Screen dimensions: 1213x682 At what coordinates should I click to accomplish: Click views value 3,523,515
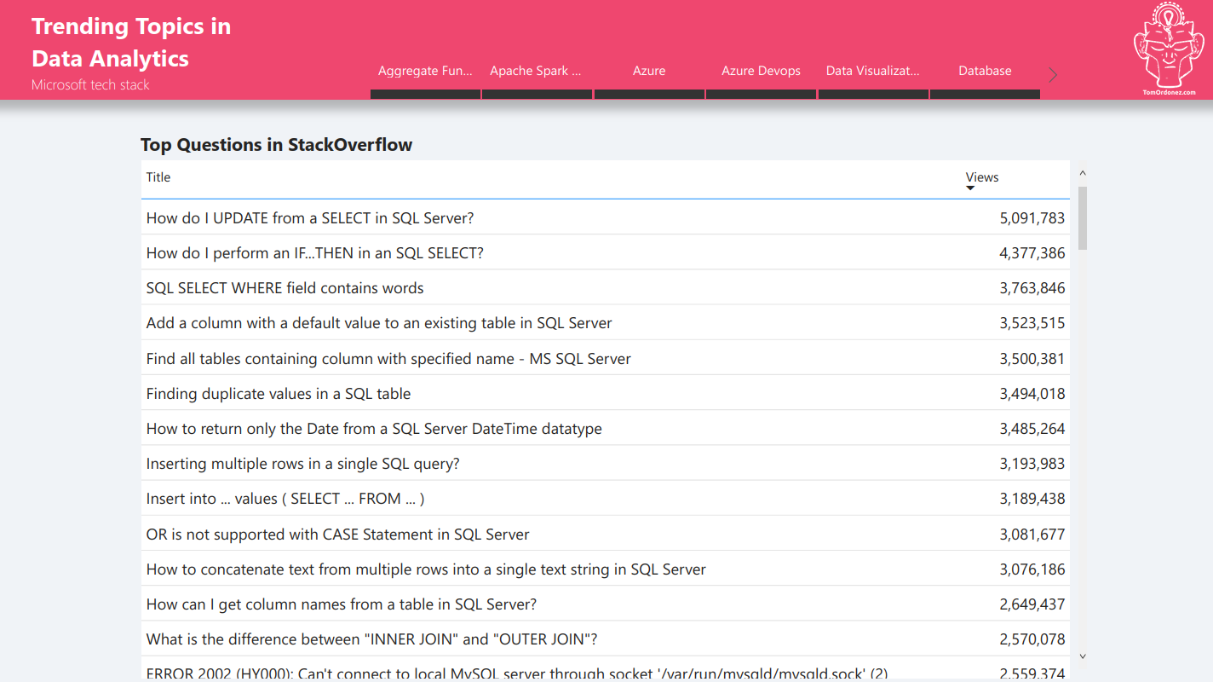coord(1032,323)
